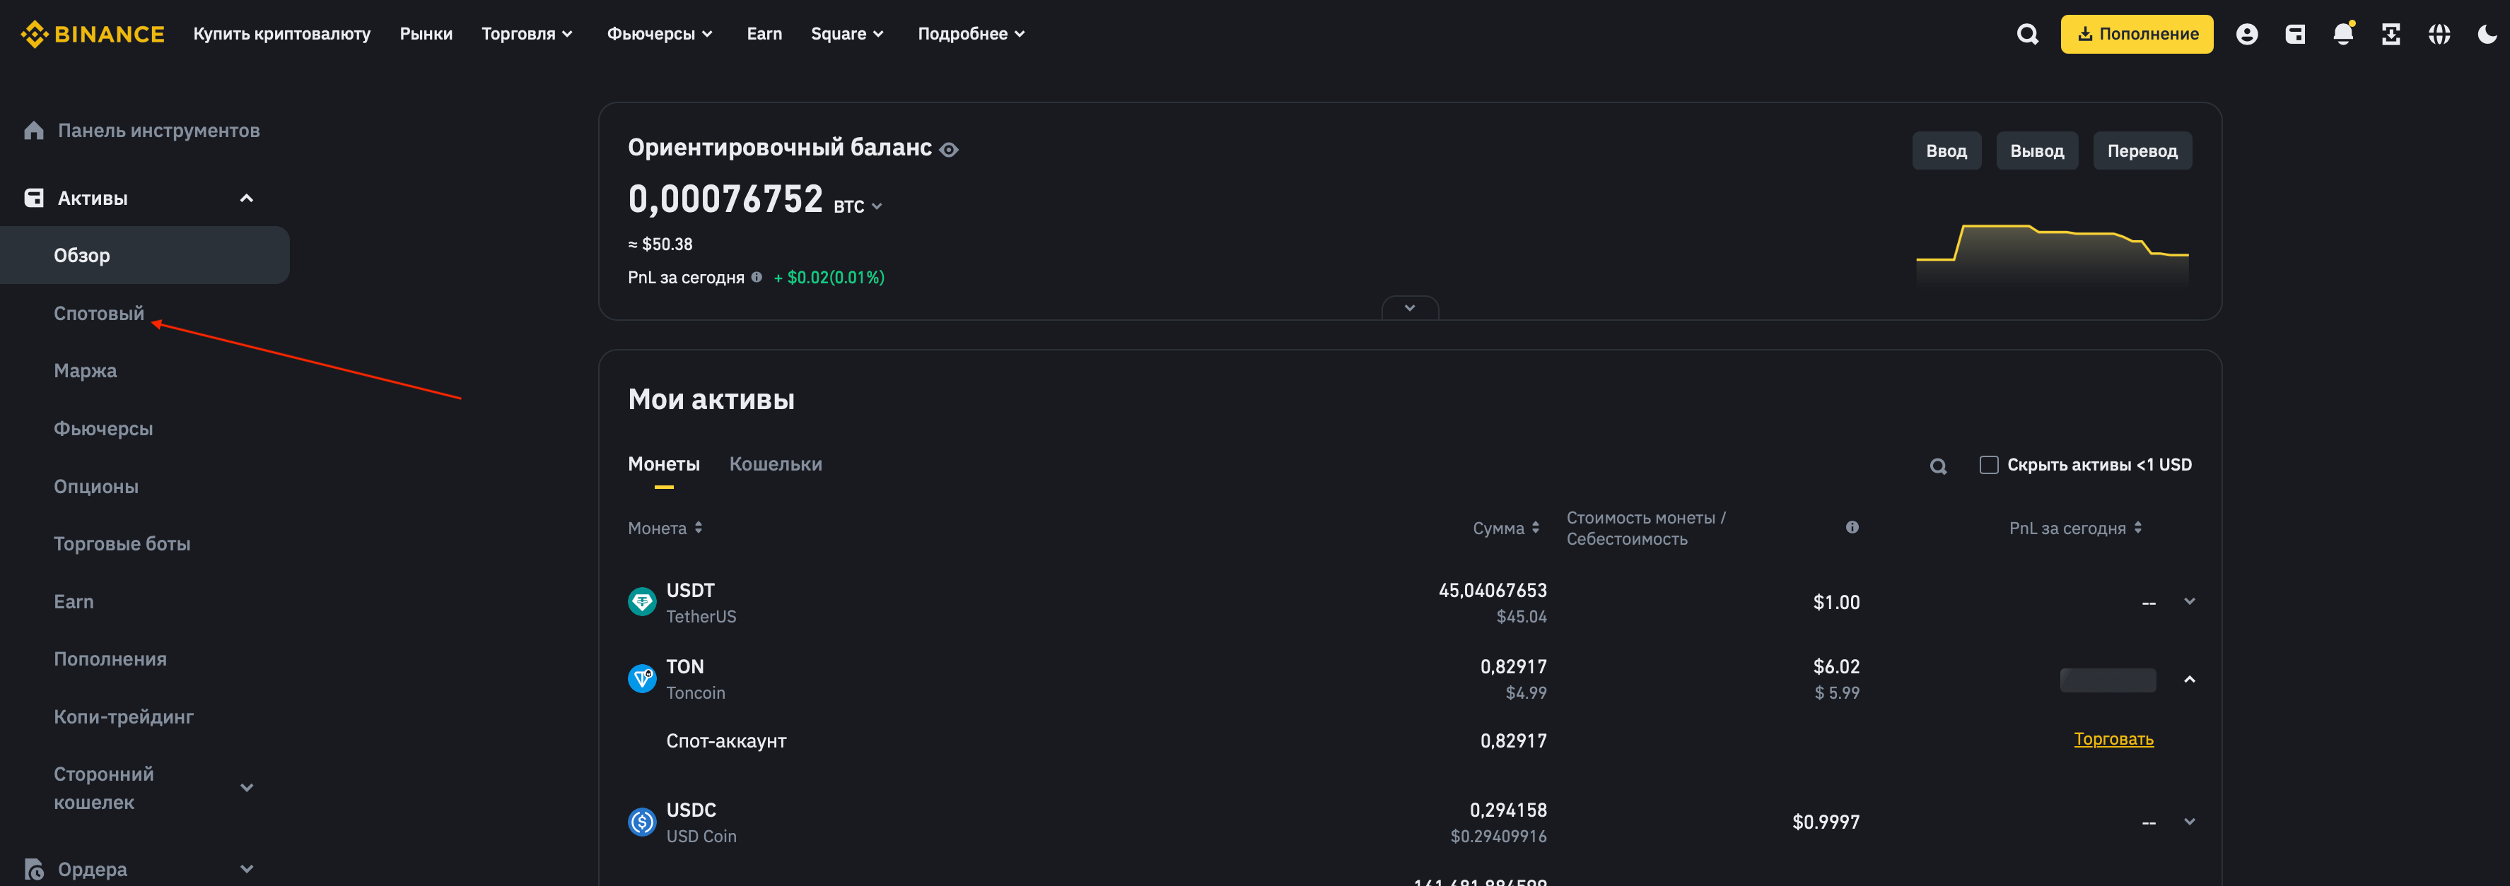
Task: Click the Торговать link for TON
Action: pyautogui.click(x=2113, y=739)
